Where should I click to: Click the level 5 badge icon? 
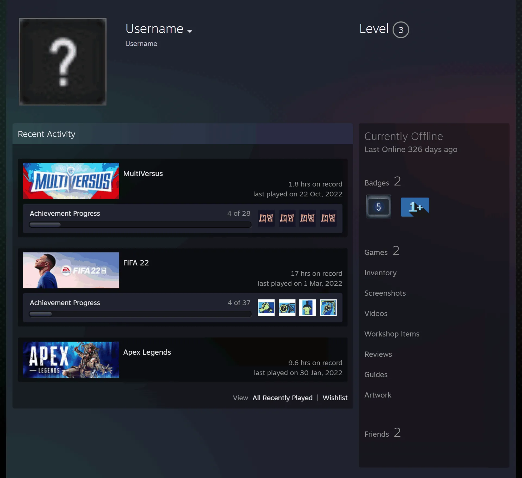point(378,206)
